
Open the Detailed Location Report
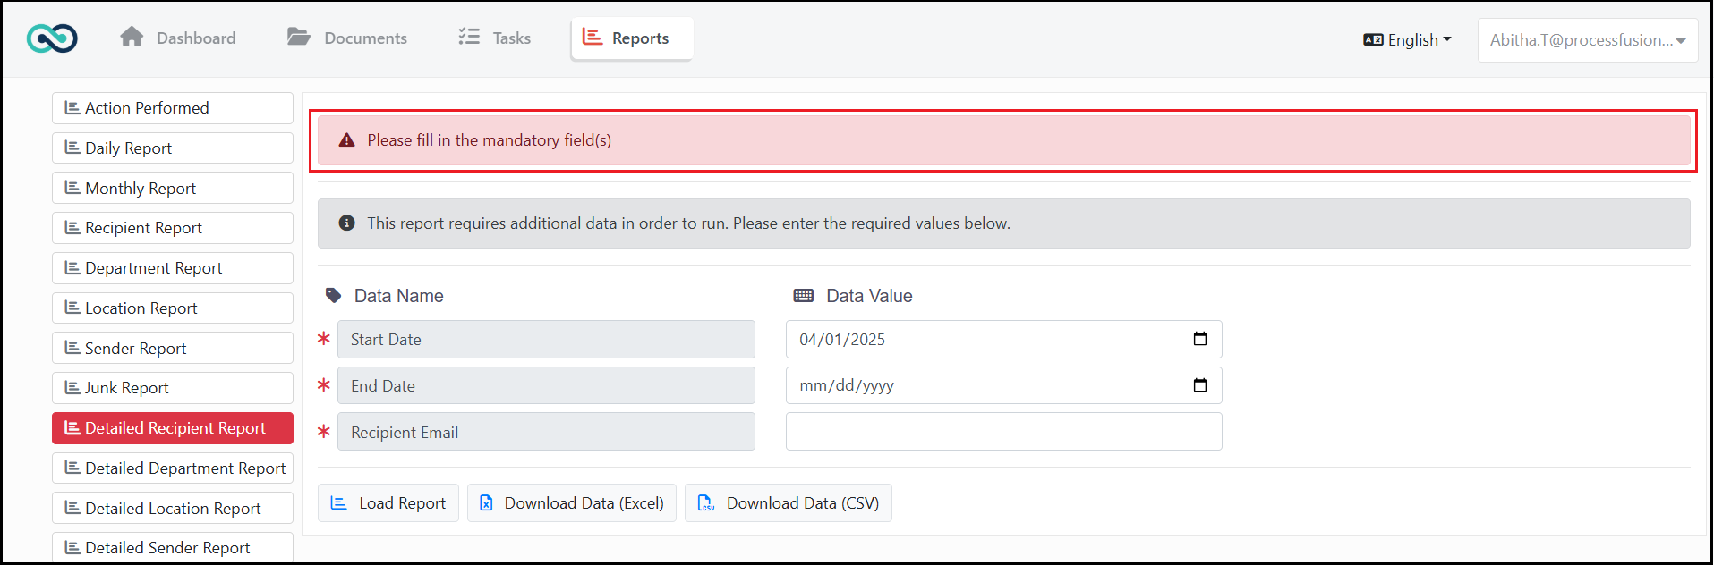173,508
